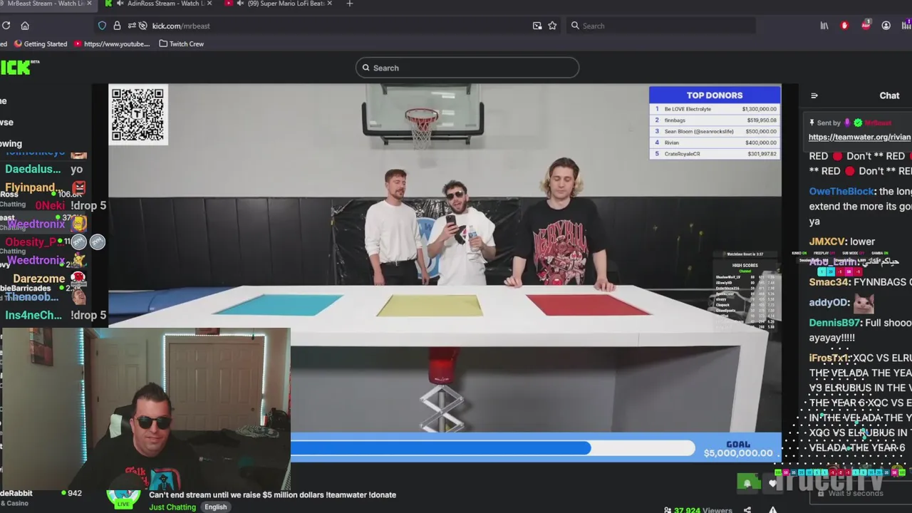Open the Firefox account profile icon
912x513 pixels.
886,26
